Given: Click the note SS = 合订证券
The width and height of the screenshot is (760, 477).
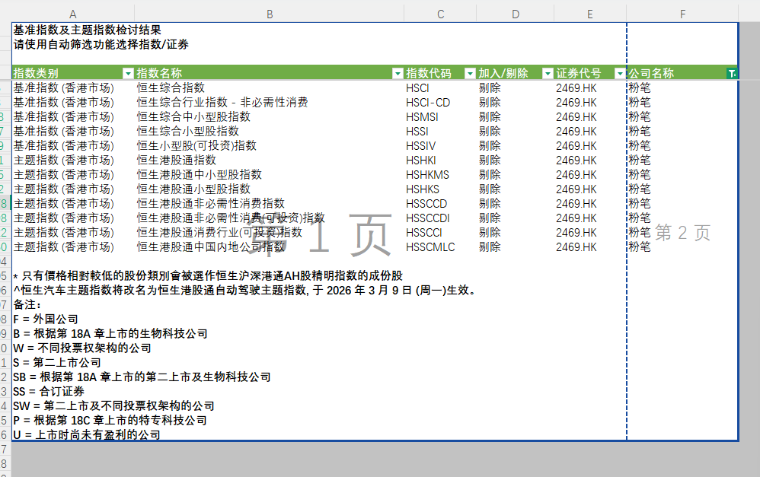Looking at the screenshot, I should pos(49,392).
